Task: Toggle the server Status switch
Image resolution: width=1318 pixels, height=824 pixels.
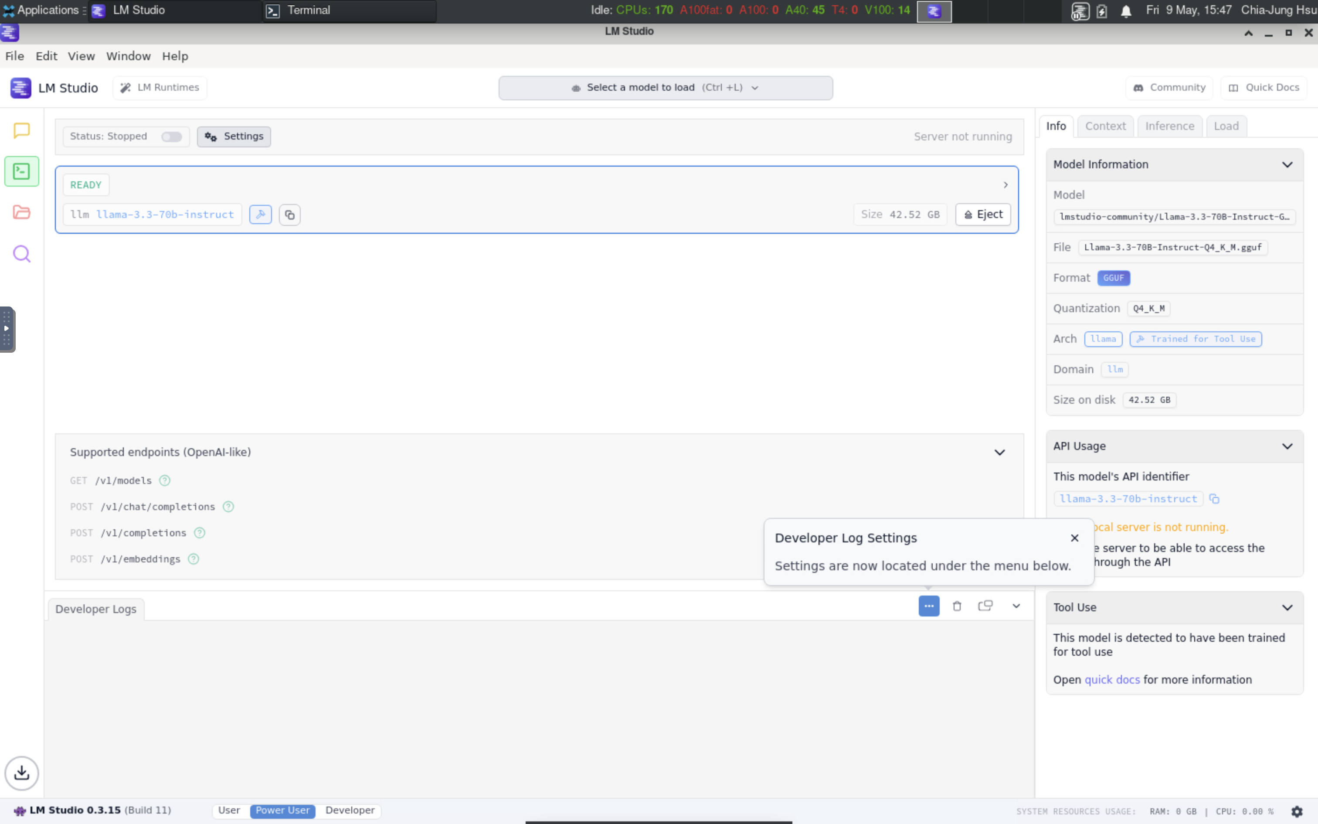Action: point(171,136)
